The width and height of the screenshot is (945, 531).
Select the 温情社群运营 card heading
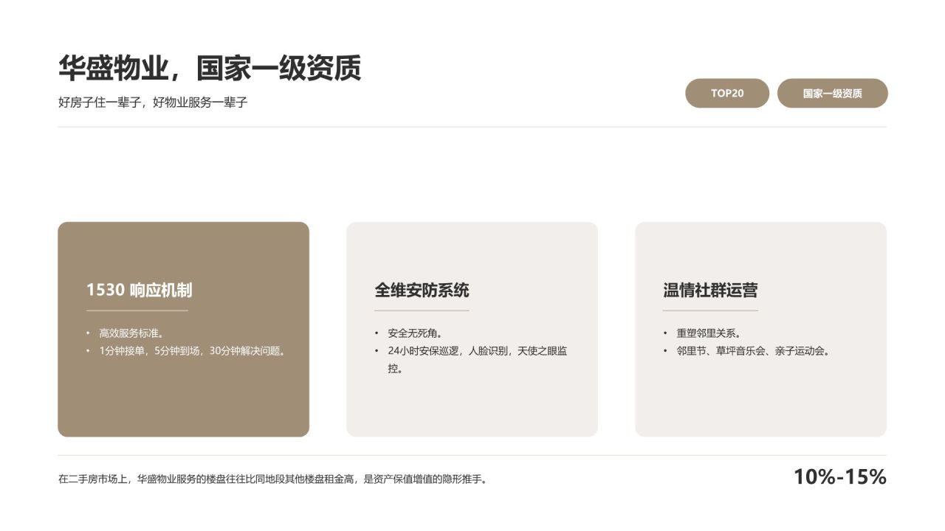710,290
